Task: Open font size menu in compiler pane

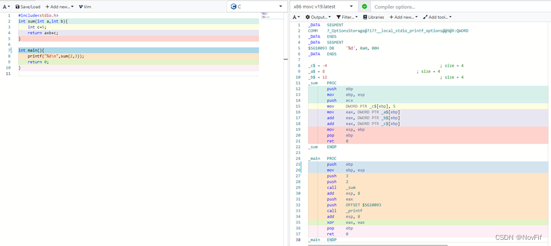Action: pos(296,17)
